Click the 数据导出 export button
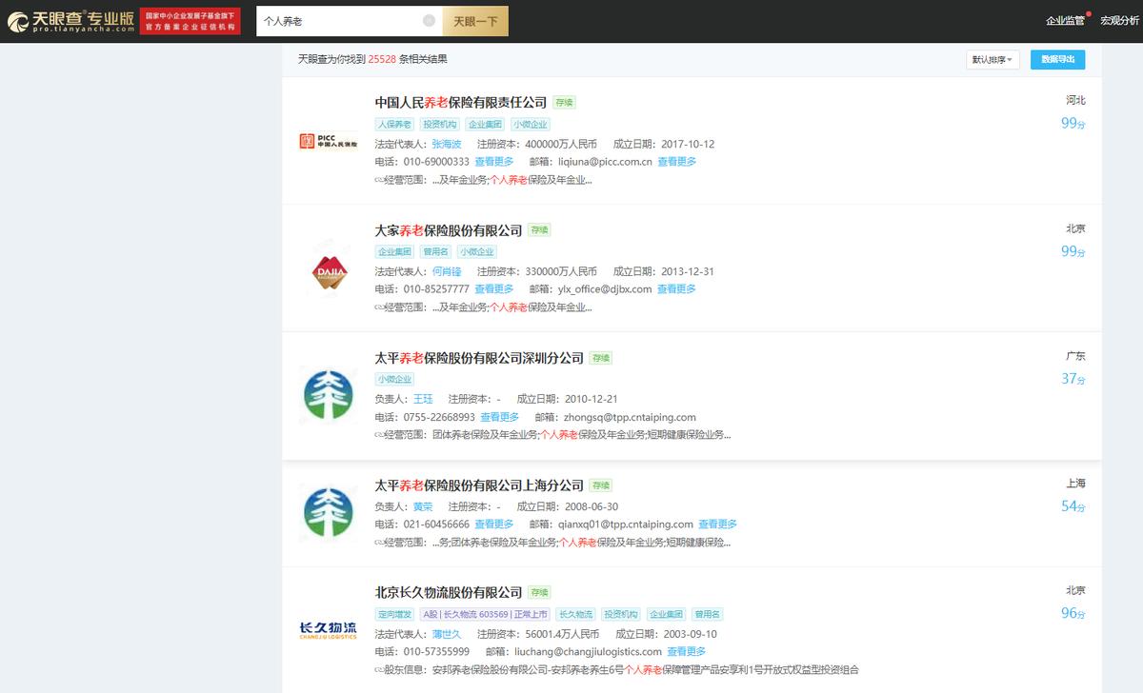 (1057, 60)
